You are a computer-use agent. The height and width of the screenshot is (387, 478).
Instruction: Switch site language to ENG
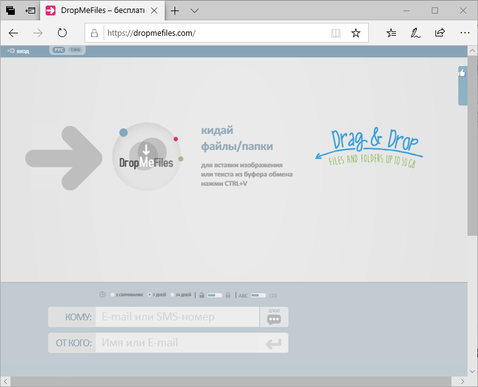(x=75, y=50)
